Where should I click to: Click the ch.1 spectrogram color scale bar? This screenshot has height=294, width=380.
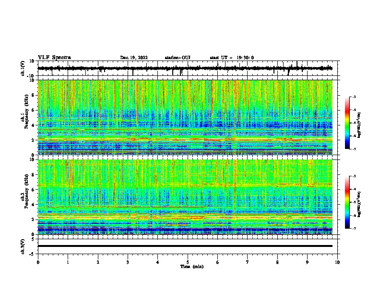click(347, 123)
